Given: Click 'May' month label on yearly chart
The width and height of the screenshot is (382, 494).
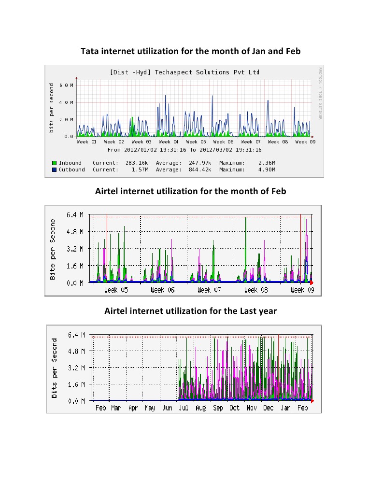Looking at the screenshot, I should (x=150, y=408).
